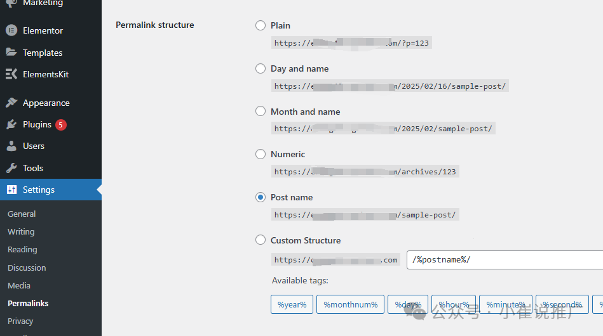Focus the custom structure /%postname%/ field
This screenshot has width=603, height=336.
(505, 260)
